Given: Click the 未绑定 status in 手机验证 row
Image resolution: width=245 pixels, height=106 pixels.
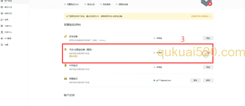Looking at the screenshot, I should click(x=159, y=67).
